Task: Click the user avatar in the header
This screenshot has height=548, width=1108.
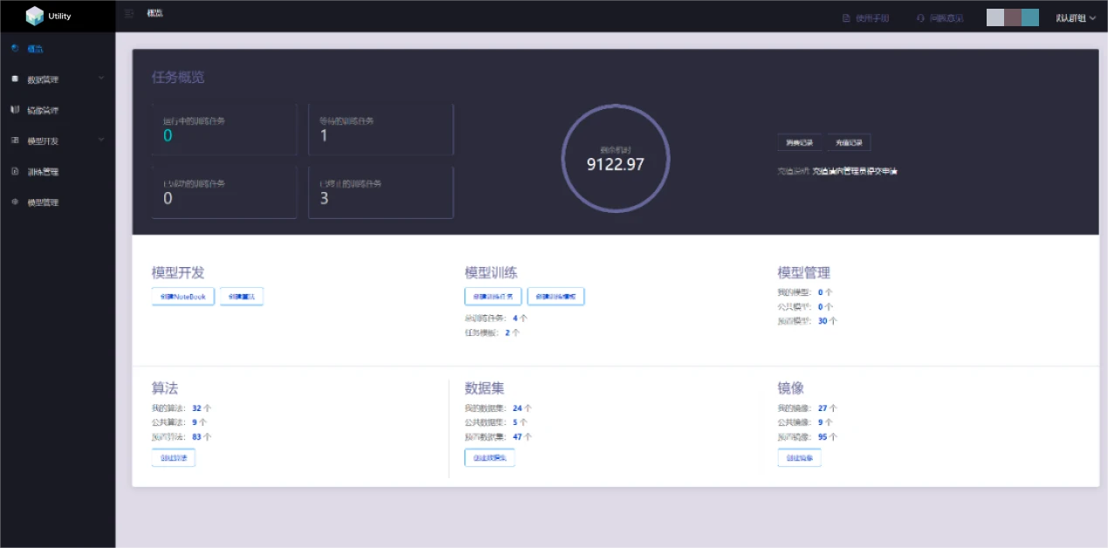Action: click(1012, 17)
